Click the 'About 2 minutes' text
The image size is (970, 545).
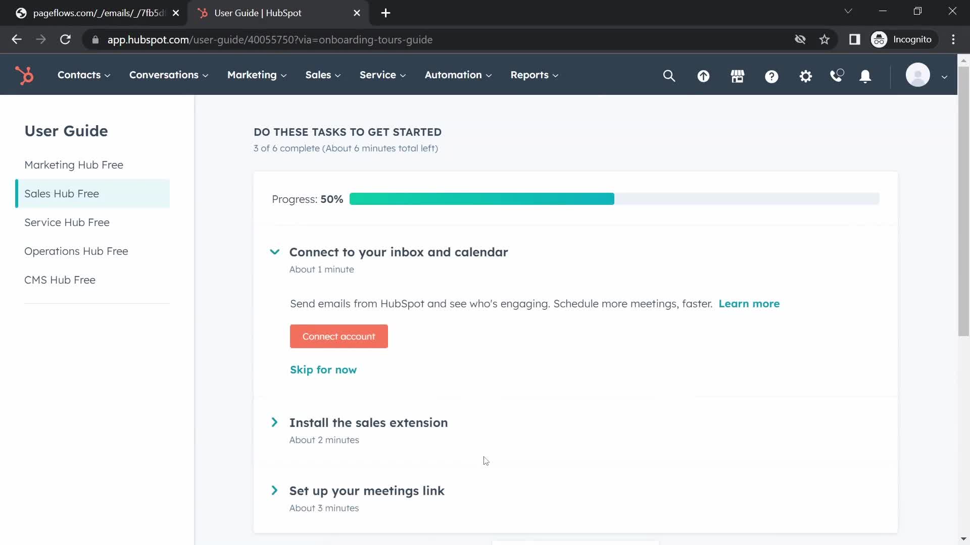coord(324,440)
